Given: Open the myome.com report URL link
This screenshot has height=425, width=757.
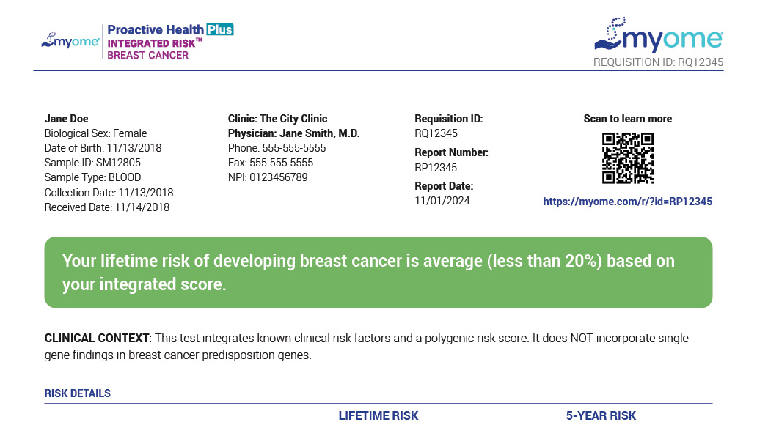Looking at the screenshot, I should 627,202.
